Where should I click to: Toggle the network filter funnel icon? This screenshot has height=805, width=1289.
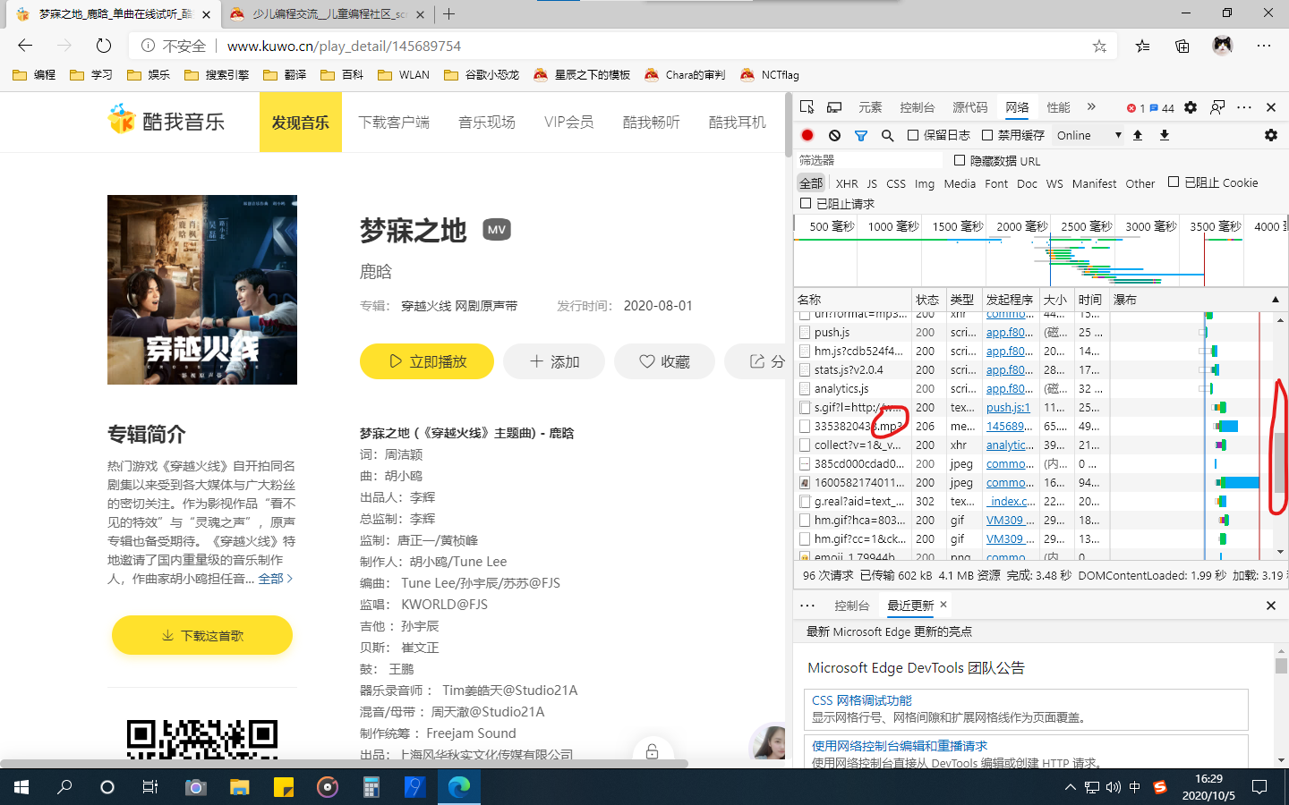[861, 135]
